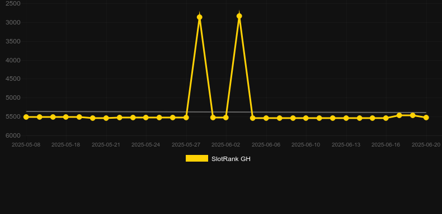The image size is (442, 214).
Task: Click the yellow SlotRank GH legend swatch
Action: [197, 158]
